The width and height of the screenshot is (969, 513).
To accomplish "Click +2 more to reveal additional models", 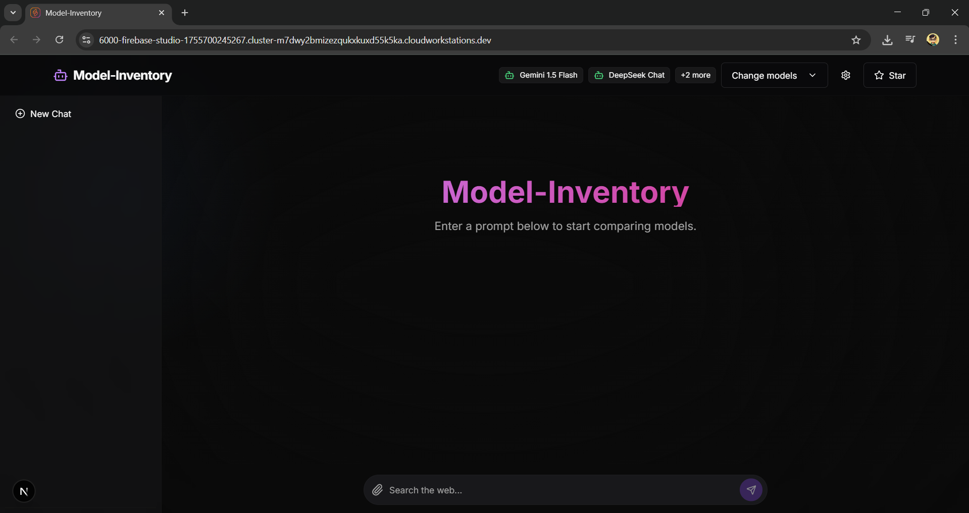I will click(695, 75).
